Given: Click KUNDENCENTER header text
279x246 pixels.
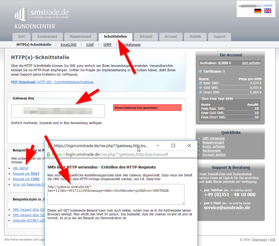Looking at the screenshot, I should tap(35, 27).
